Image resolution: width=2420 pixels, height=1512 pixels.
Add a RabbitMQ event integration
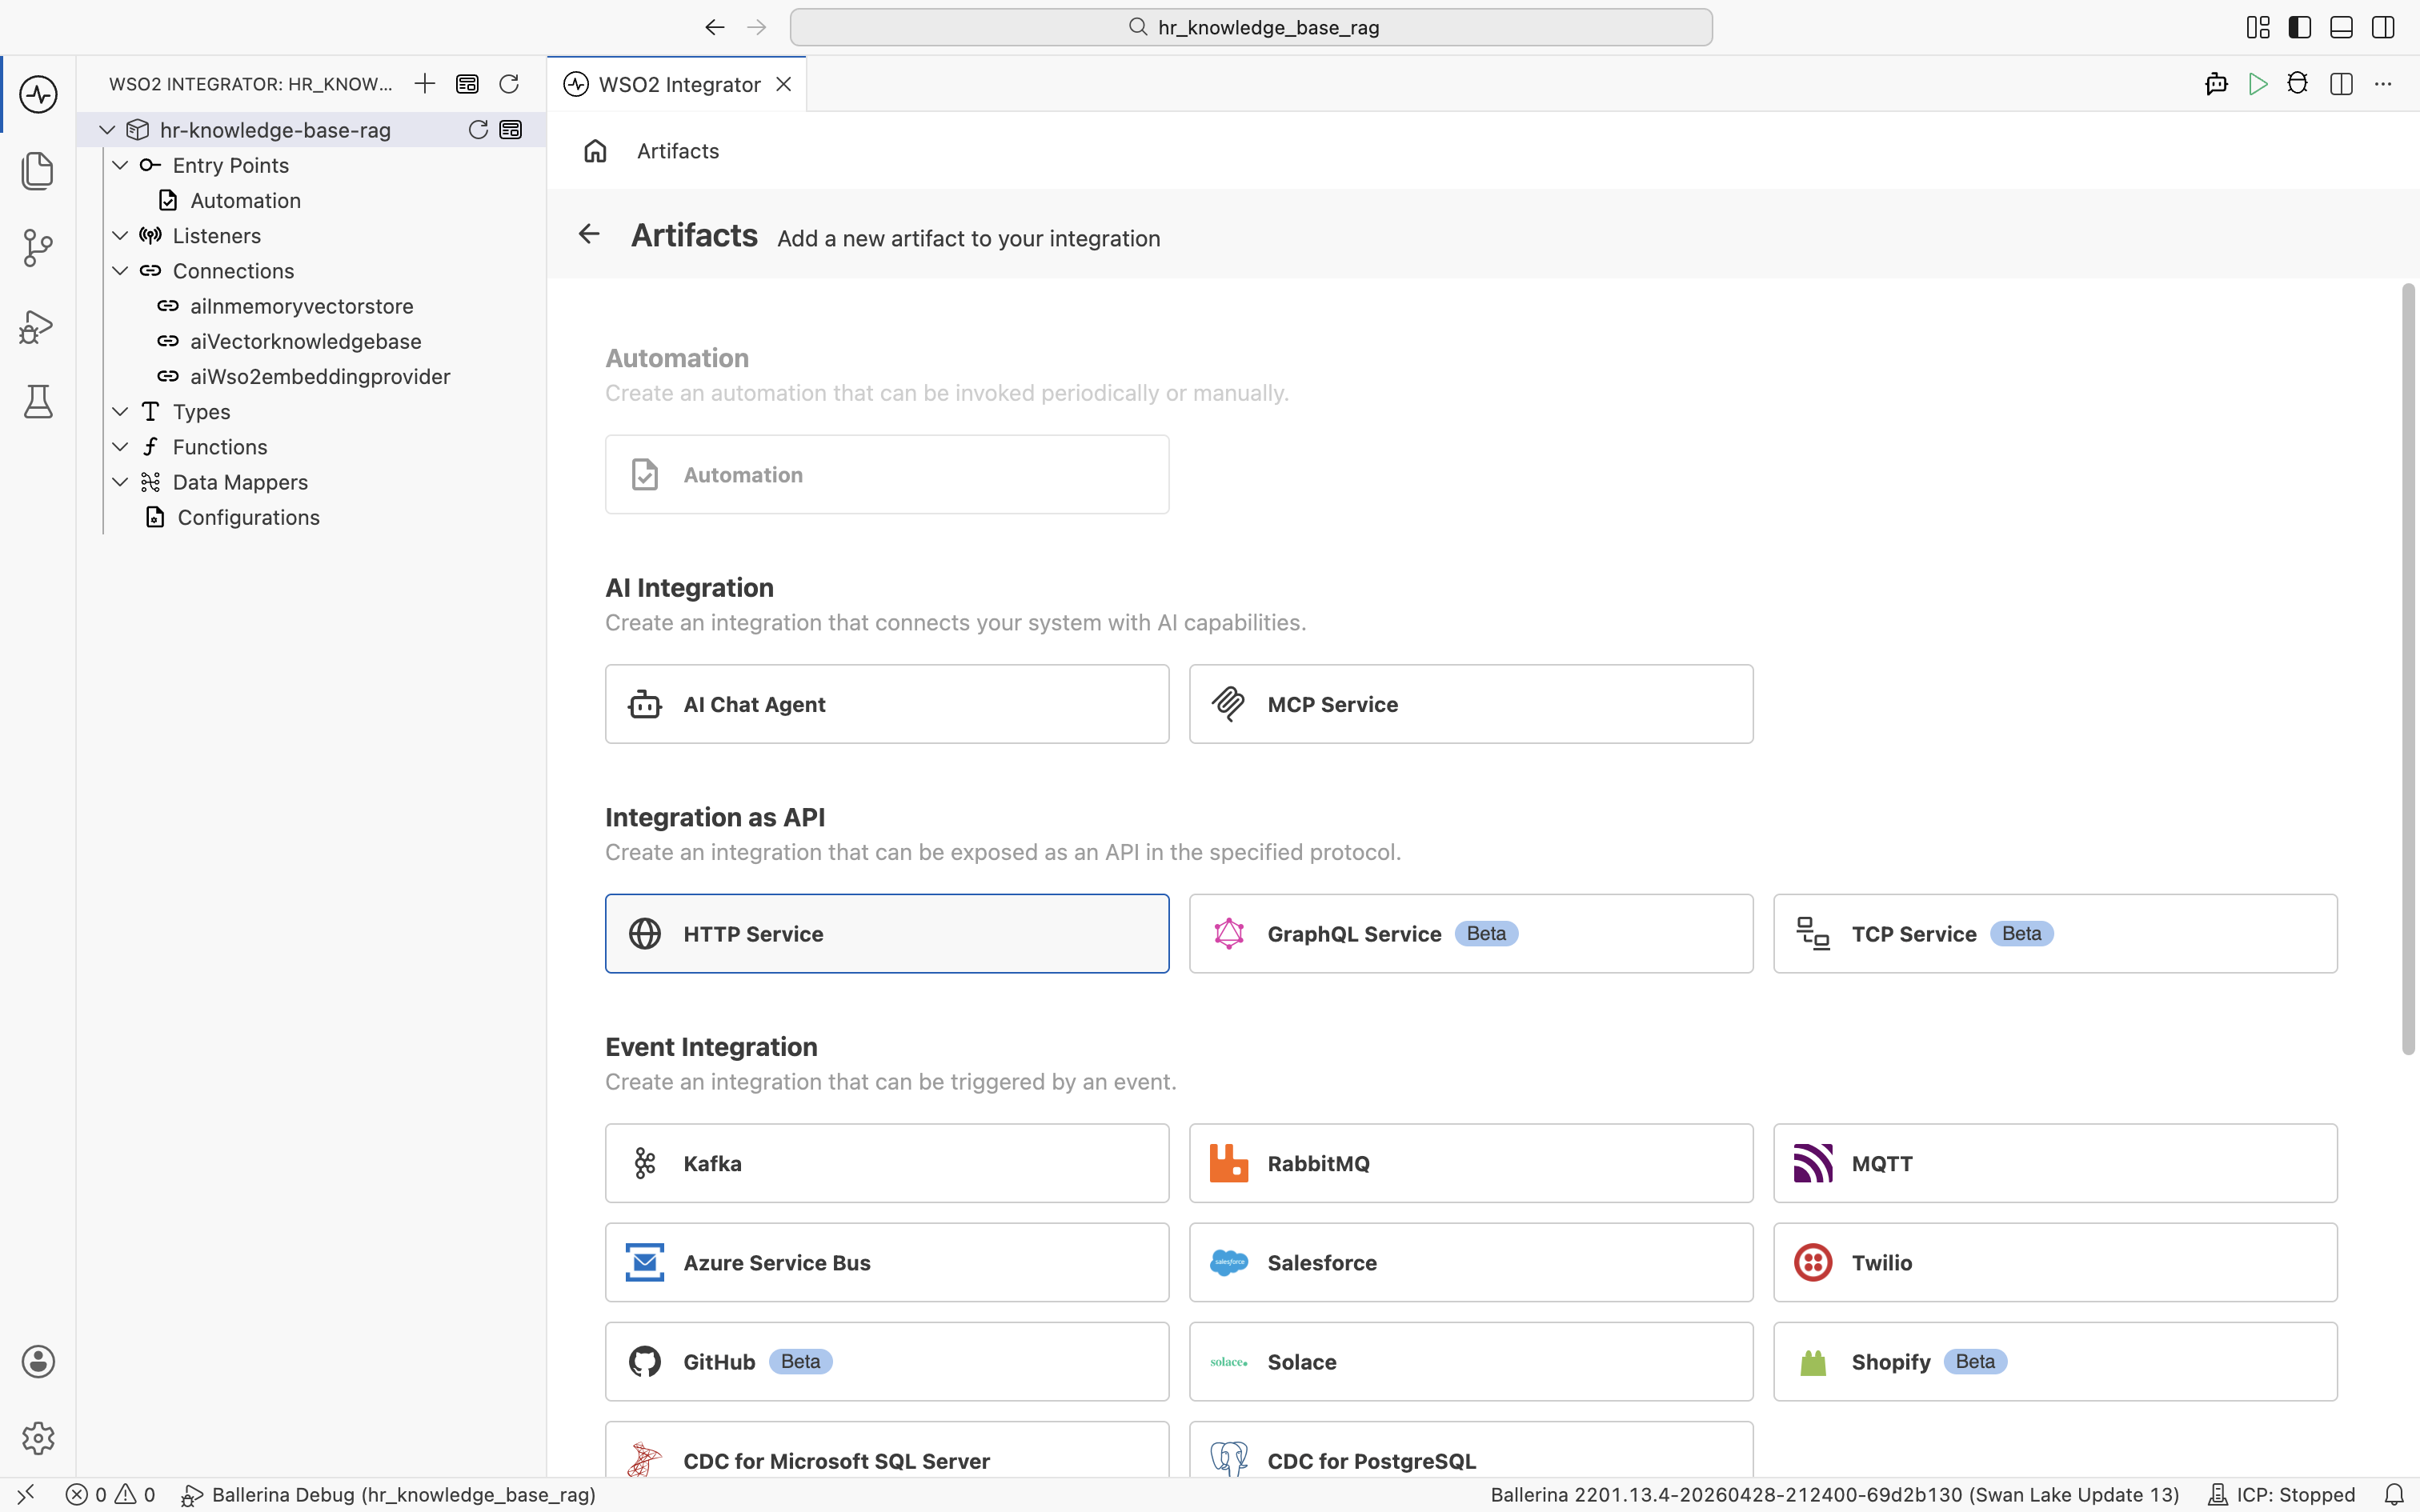click(1471, 1163)
